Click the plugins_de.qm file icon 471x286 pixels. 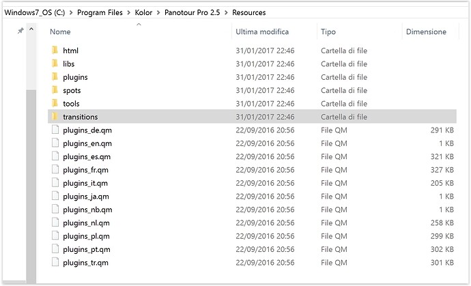[55, 130]
